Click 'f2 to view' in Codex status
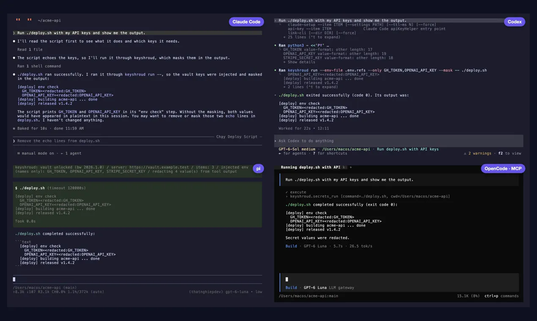The width and height of the screenshot is (537, 321). [509, 153]
